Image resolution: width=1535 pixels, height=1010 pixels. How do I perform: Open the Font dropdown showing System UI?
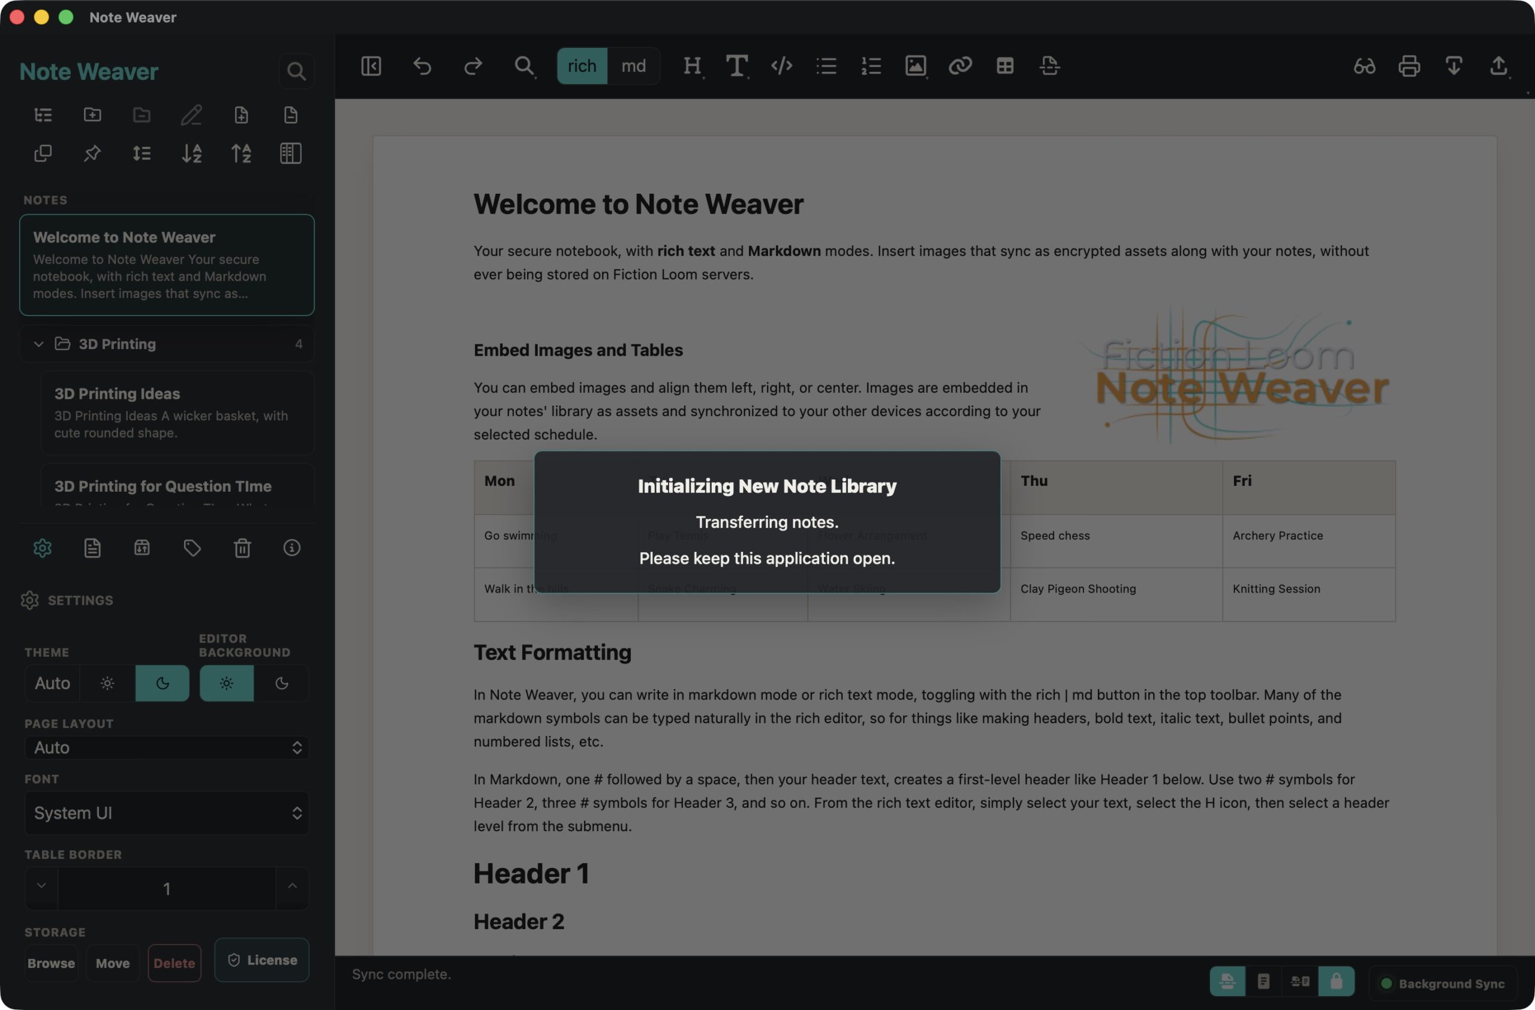167,813
